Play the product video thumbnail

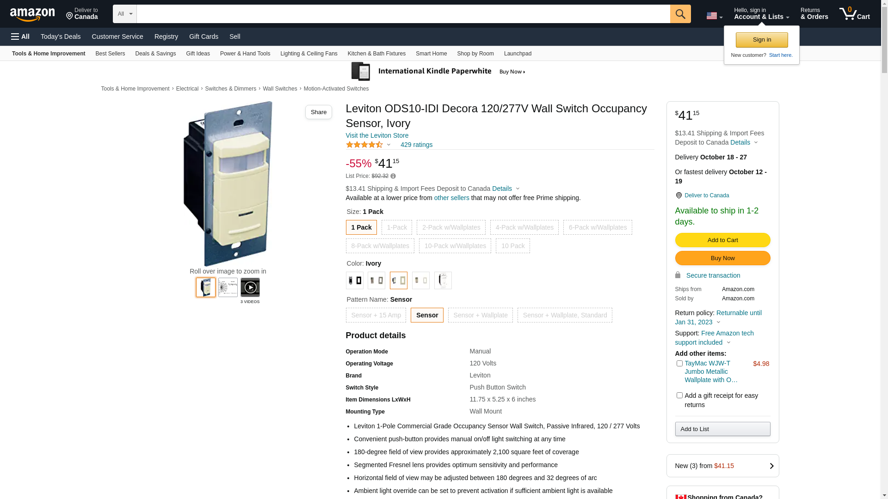coord(250,287)
